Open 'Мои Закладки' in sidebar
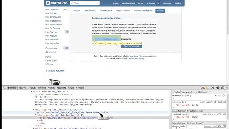Image resolution: width=229 pixels, height=129 pixels. pos(52,39)
